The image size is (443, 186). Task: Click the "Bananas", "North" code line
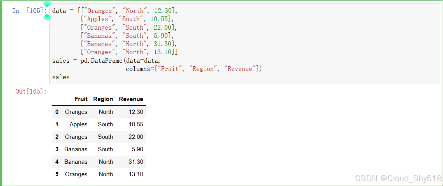click(x=128, y=44)
